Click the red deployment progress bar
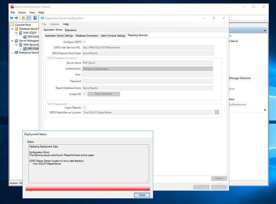This screenshot has height=204, width=276. coord(88,188)
